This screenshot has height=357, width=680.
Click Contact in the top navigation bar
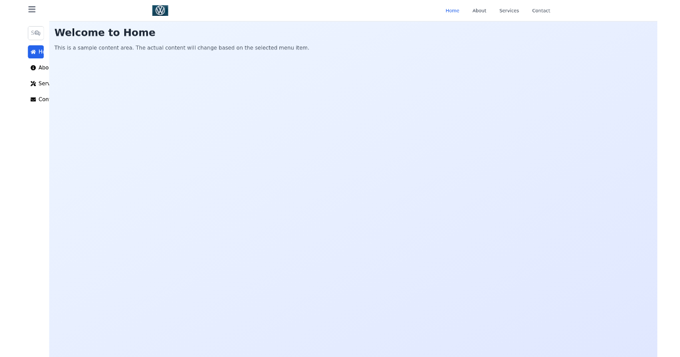tap(541, 11)
